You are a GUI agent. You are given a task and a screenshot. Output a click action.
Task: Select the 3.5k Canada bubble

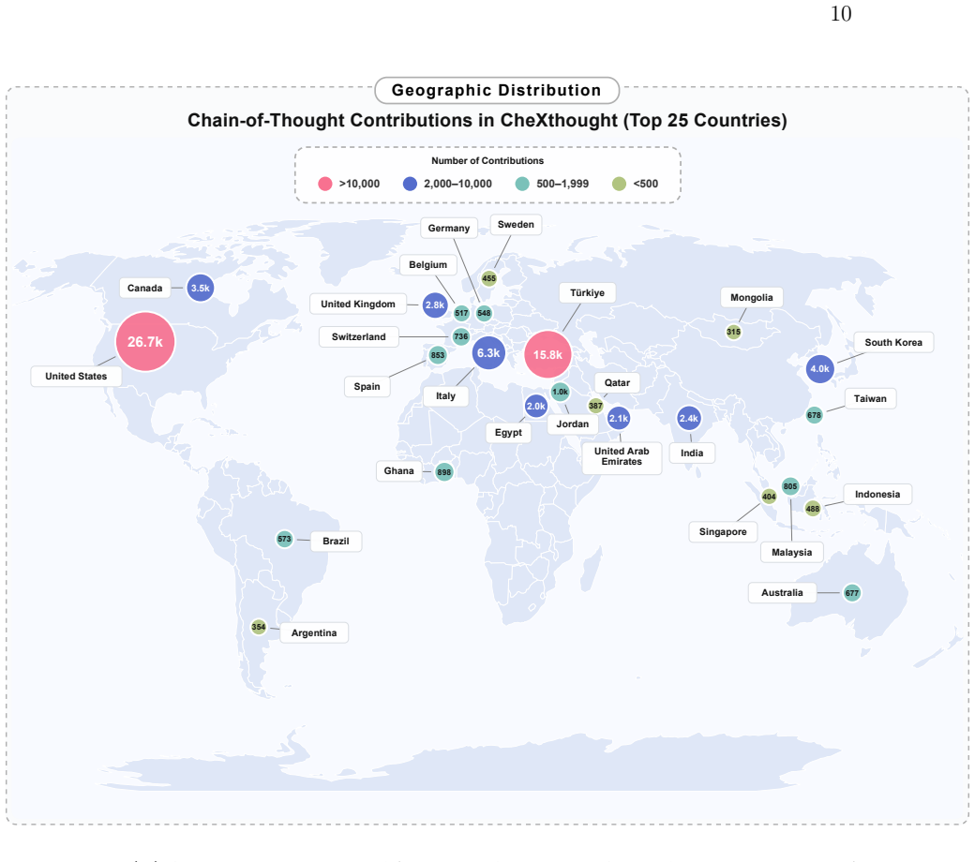point(201,288)
